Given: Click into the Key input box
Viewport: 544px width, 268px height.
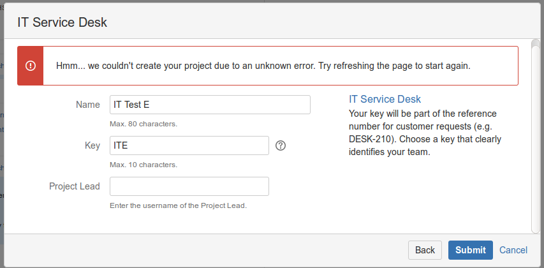Looking at the screenshot, I should pos(189,145).
